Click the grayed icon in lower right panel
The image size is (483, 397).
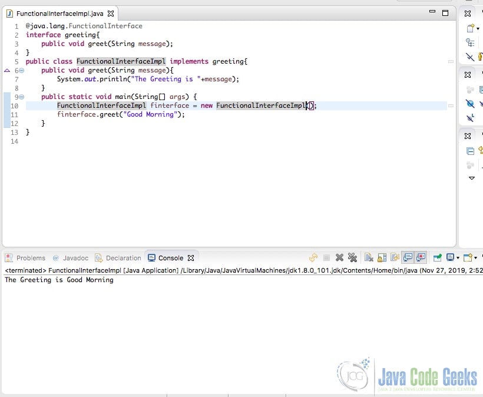(x=470, y=166)
